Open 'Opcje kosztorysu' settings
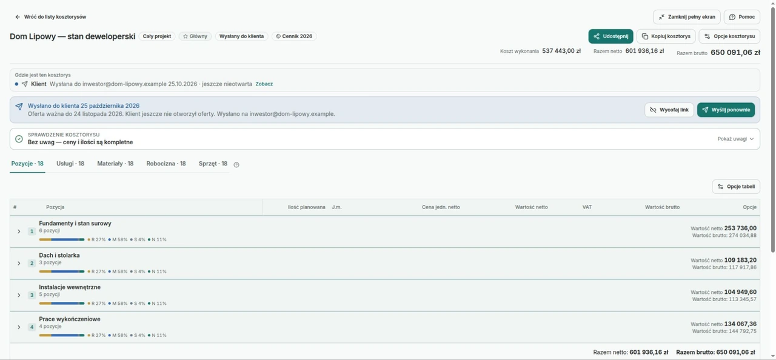The height and width of the screenshot is (360, 776). (x=729, y=36)
